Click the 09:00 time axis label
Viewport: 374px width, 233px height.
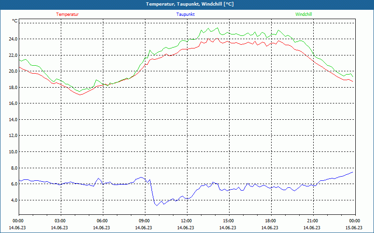click(145, 220)
